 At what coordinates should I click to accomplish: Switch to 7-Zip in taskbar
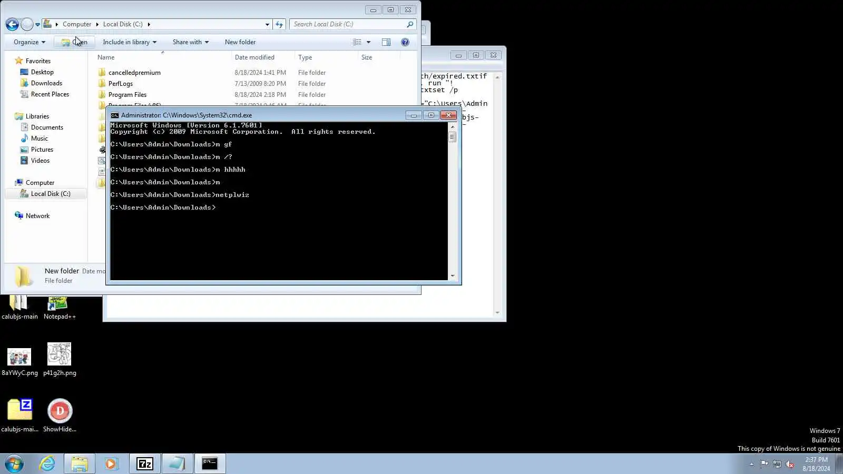(x=145, y=463)
